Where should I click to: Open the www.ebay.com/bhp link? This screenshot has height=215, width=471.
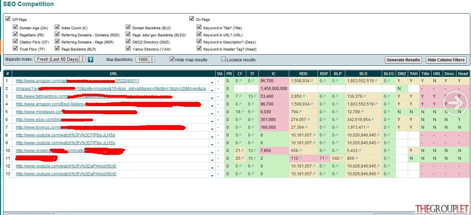tap(54, 120)
